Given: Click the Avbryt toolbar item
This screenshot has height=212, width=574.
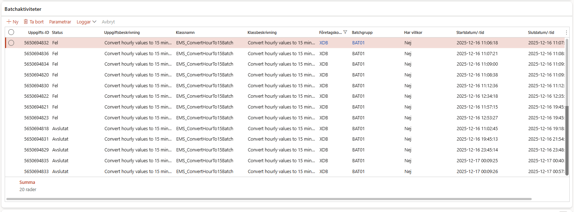Looking at the screenshot, I should (x=108, y=22).
